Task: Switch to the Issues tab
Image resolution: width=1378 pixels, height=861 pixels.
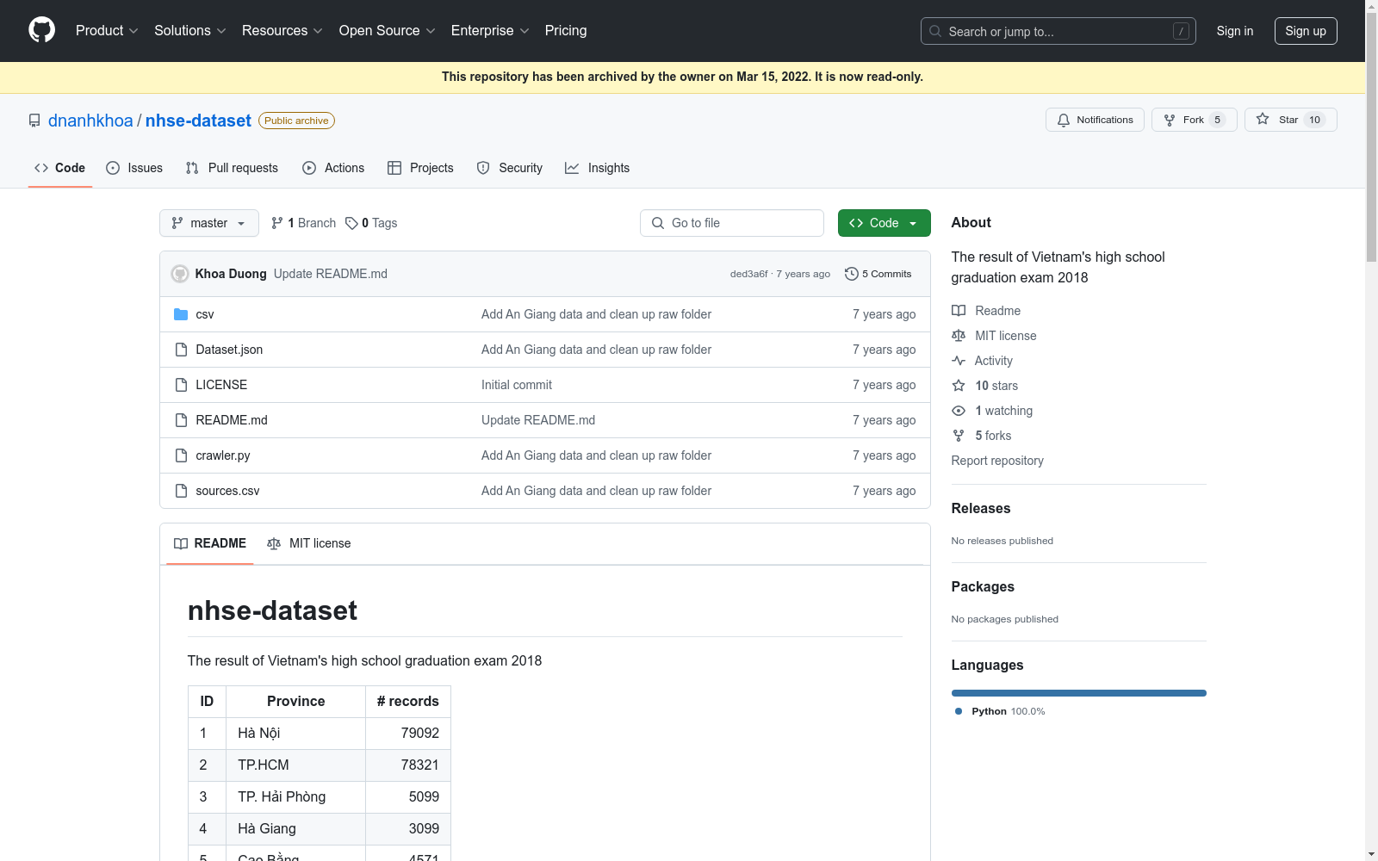Action: point(134,168)
